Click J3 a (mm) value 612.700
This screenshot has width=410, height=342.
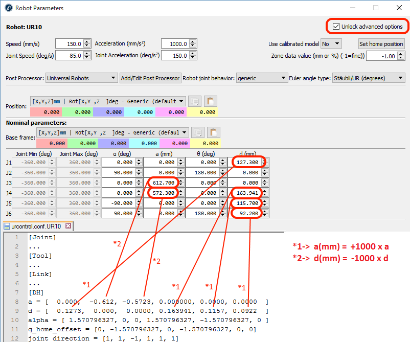[164, 183]
